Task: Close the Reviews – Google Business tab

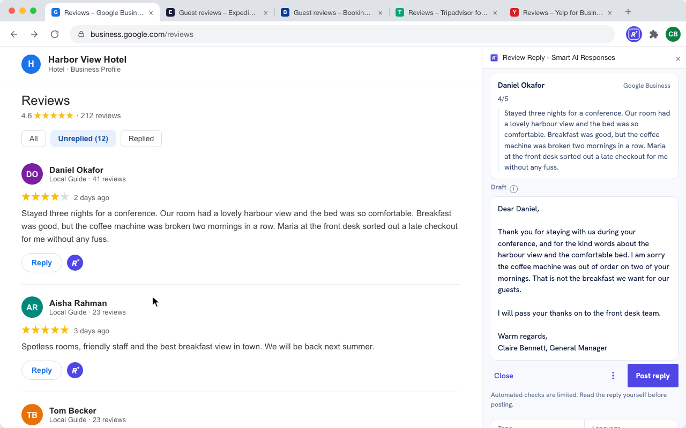Action: 151,12
